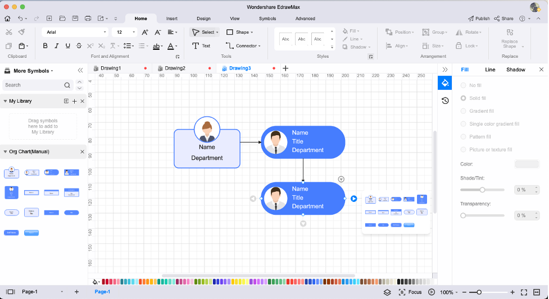Decrease font size with A- icon
The height and width of the screenshot is (299, 549).
point(158,32)
